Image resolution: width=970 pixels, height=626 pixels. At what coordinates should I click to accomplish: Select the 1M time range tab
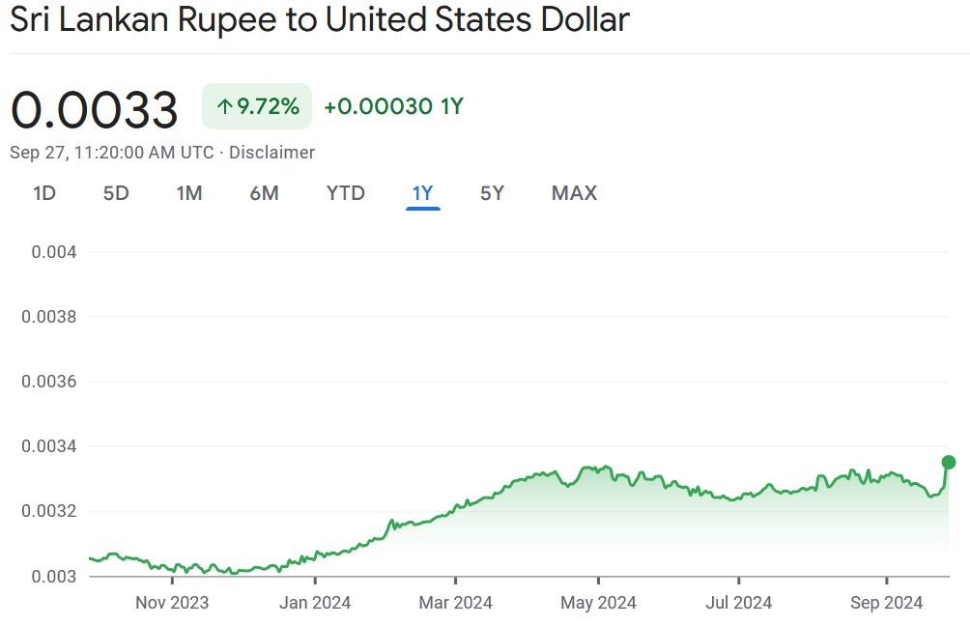coord(189,193)
